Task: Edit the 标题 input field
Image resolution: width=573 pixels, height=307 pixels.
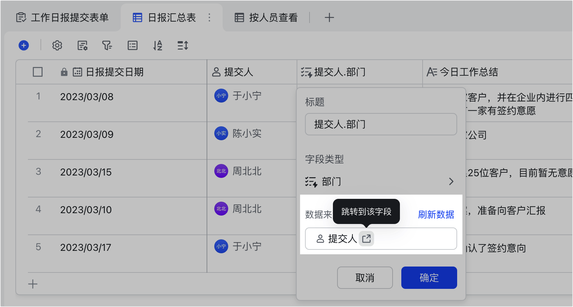Action: (x=381, y=124)
